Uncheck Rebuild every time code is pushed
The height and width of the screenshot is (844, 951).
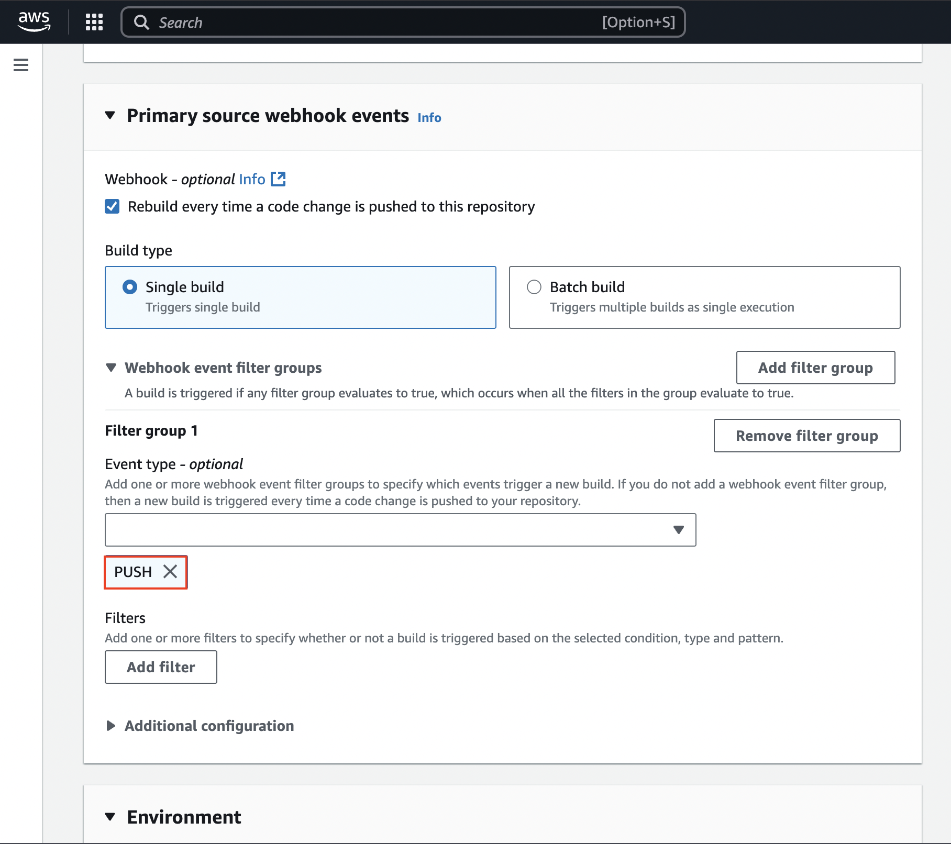(x=112, y=206)
